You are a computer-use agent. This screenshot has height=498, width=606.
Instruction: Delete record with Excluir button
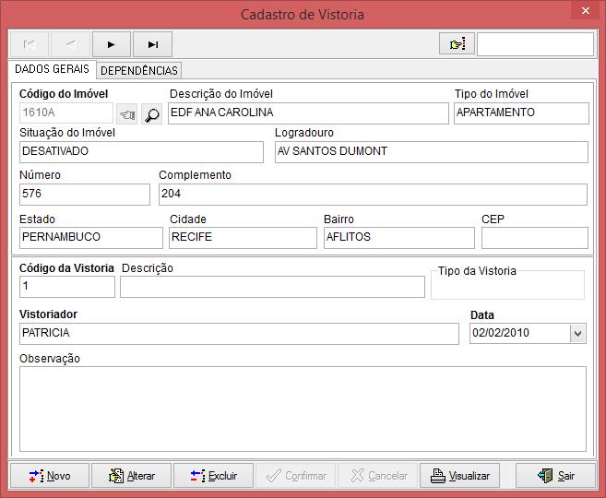tap(213, 476)
